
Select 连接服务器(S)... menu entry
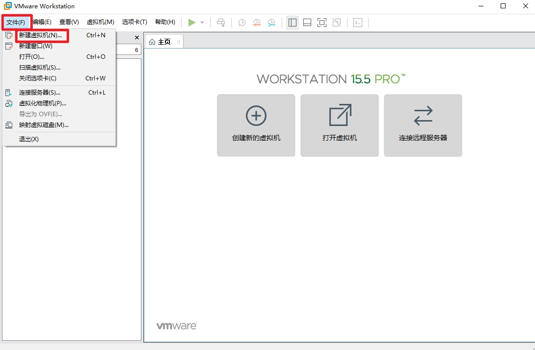[59, 92]
